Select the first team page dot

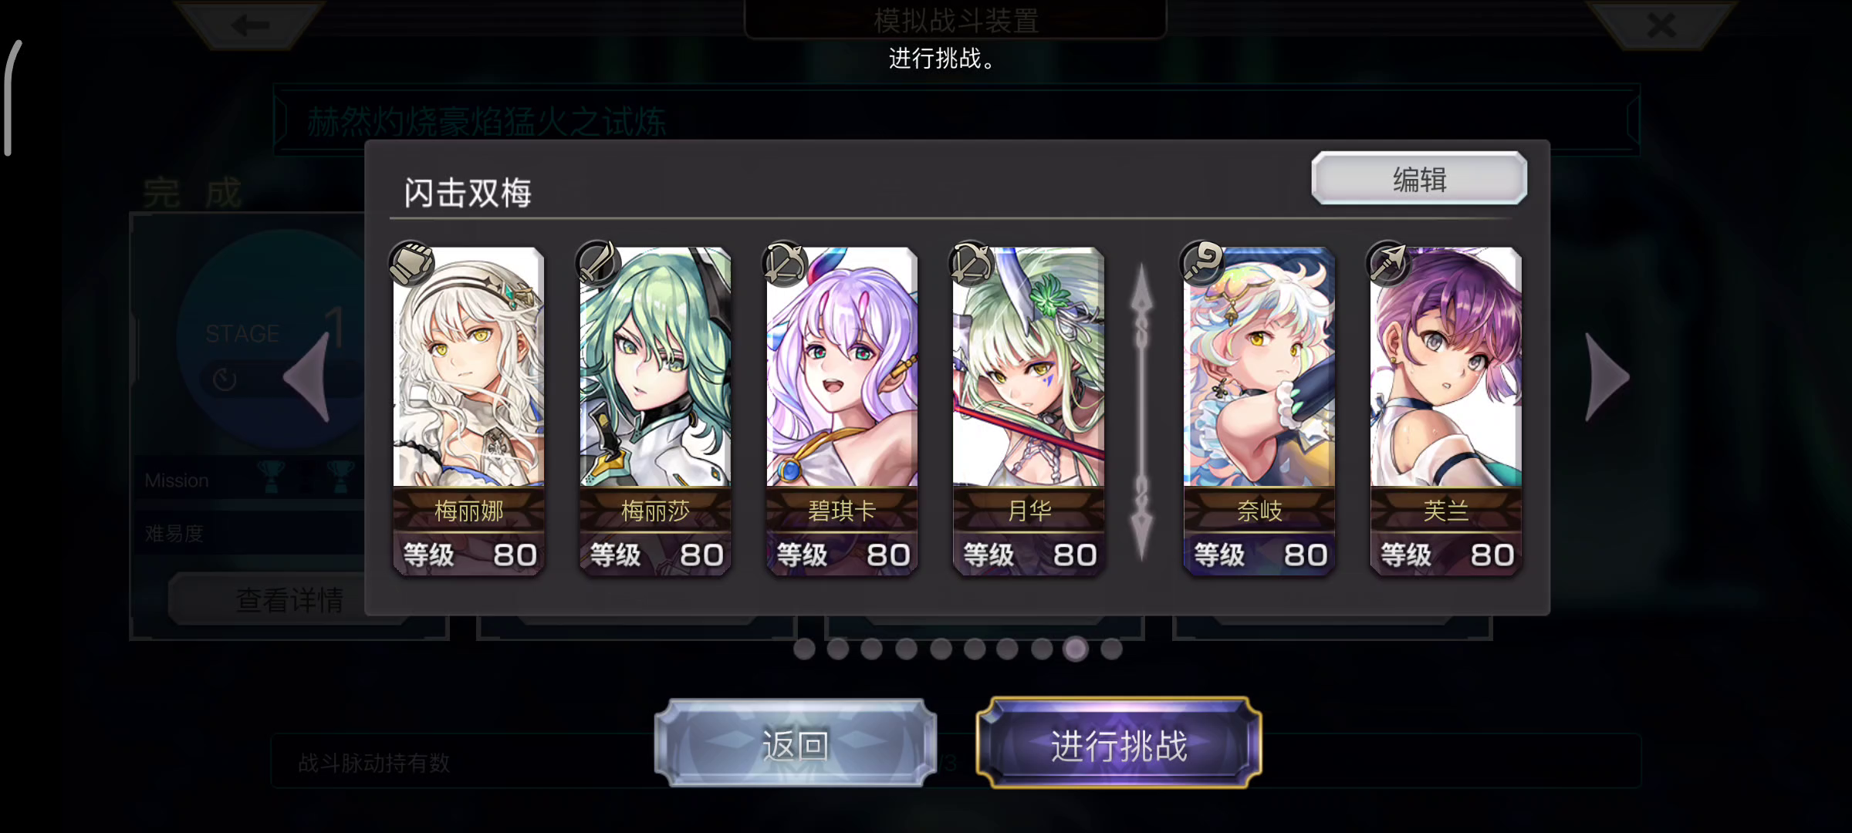[804, 649]
